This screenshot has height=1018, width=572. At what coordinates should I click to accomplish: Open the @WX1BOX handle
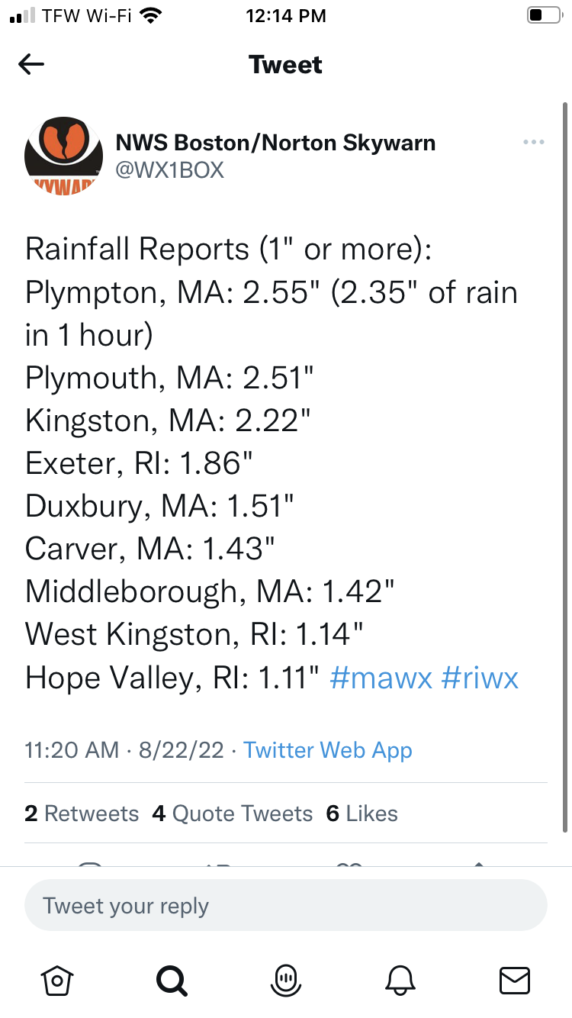point(169,169)
